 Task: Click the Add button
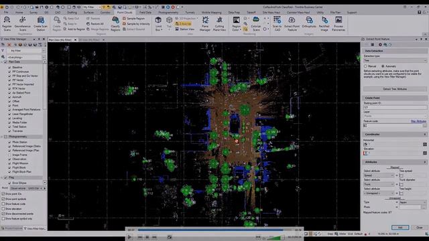400,228
